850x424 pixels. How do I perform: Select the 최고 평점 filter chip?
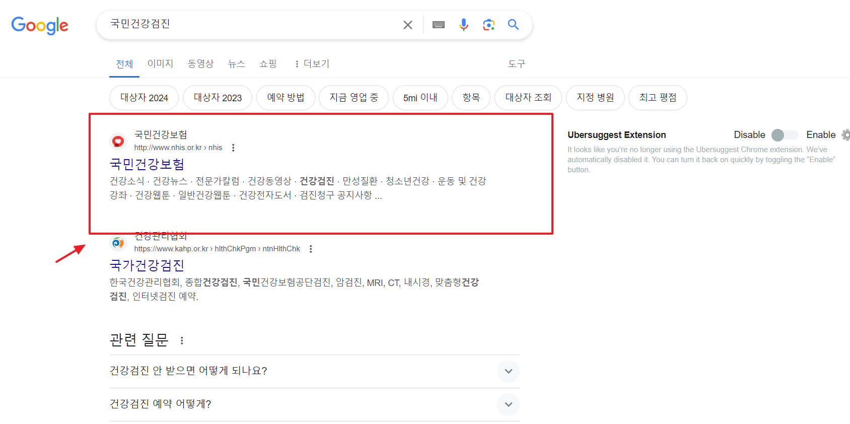(x=658, y=98)
